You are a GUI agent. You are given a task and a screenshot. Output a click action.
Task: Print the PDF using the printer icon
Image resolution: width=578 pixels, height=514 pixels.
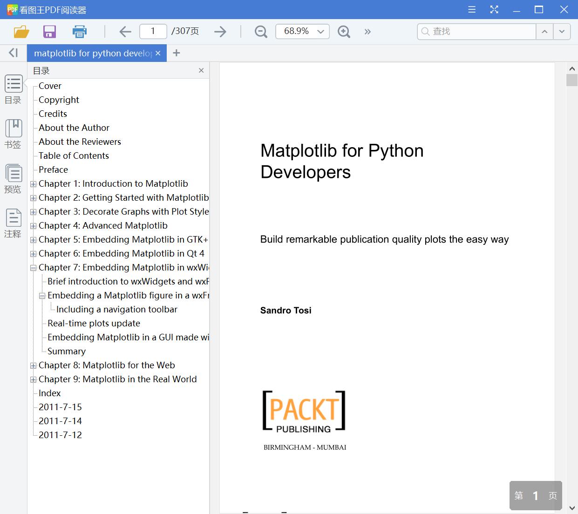[x=79, y=31]
